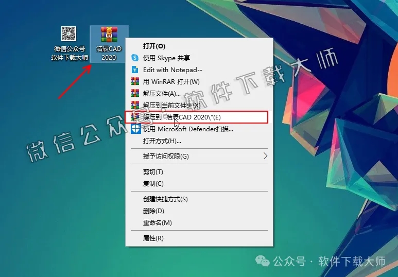Click Microsoft Defender shield icon
398x277 pixels.
tap(136, 129)
